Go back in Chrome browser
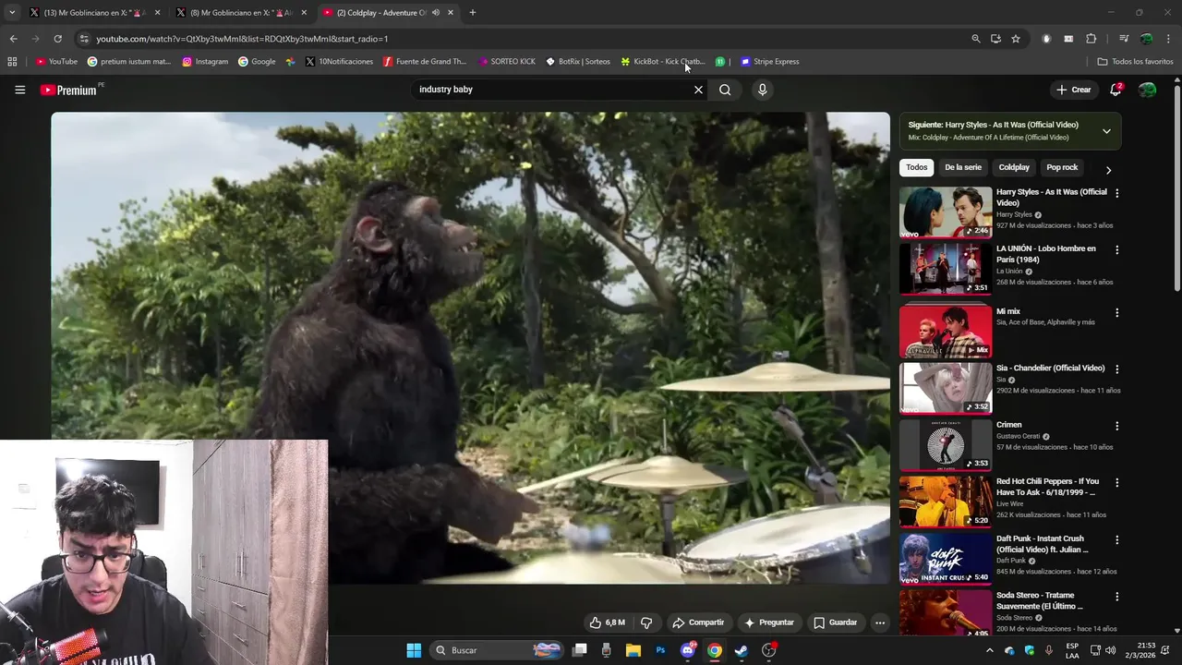The image size is (1182, 665). tap(13, 39)
